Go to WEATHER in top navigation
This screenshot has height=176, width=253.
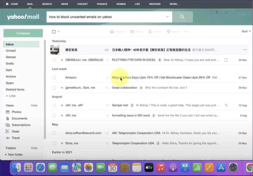(x=155, y=4)
